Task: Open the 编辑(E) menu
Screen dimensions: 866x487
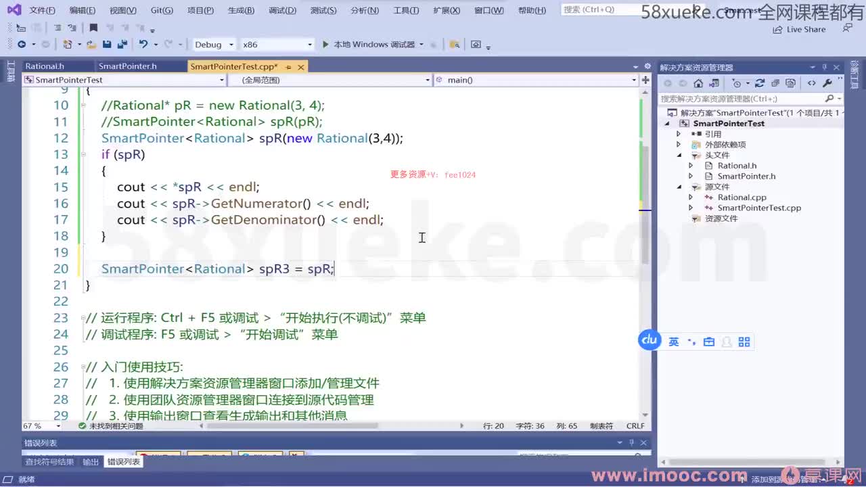Action: 82,10
